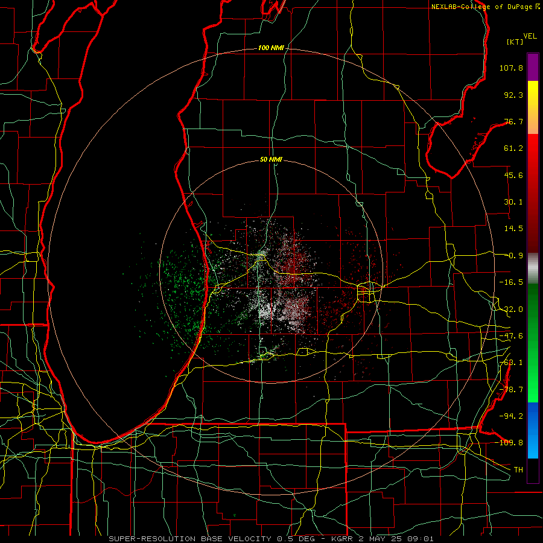
Task: Click the purple segment of velocity color bar
Action: click(533, 67)
